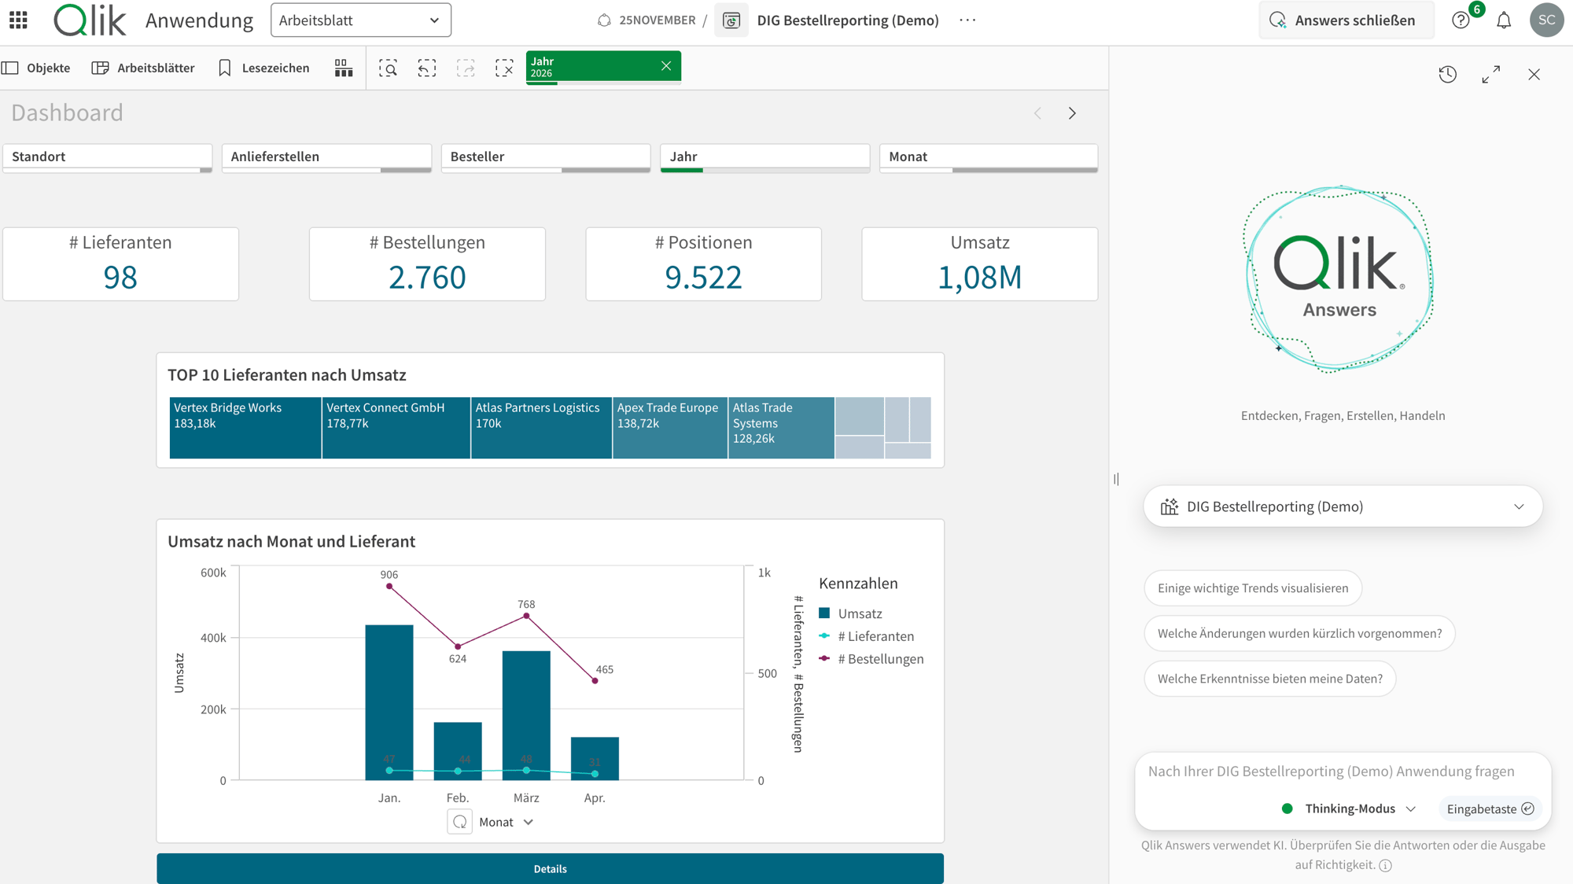Open the Arbeitsblatt view dropdown
1573x884 pixels.
pos(361,20)
